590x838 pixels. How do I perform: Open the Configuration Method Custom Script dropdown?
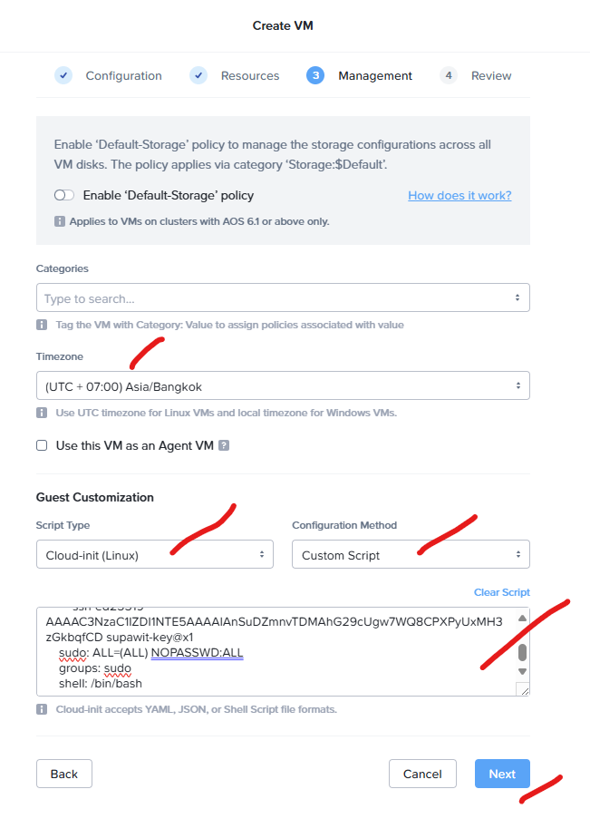coord(411,554)
